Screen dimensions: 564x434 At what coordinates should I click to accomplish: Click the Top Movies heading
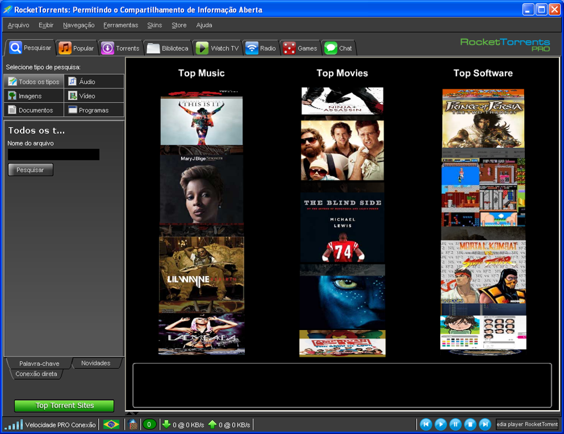[x=342, y=73]
